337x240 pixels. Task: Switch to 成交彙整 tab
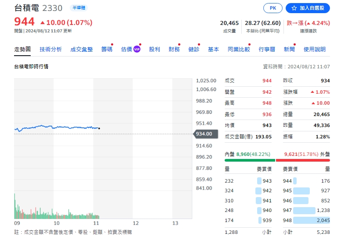[x=82, y=49]
